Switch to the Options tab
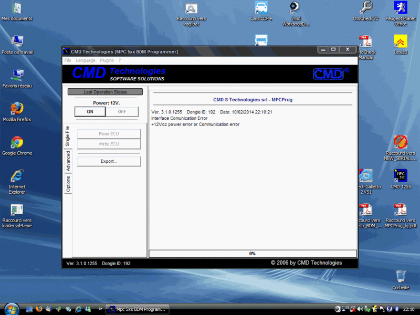 [x=68, y=184]
